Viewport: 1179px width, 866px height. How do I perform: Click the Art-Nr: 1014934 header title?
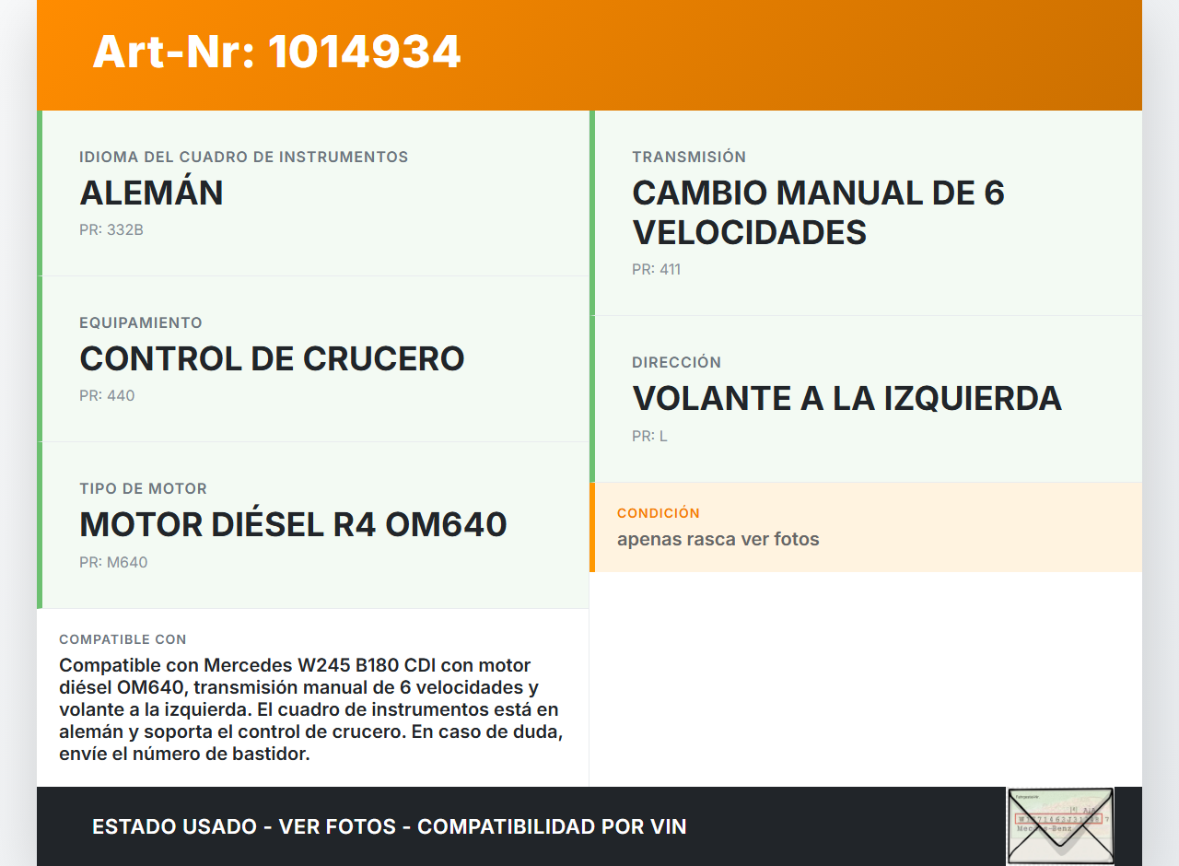point(276,52)
